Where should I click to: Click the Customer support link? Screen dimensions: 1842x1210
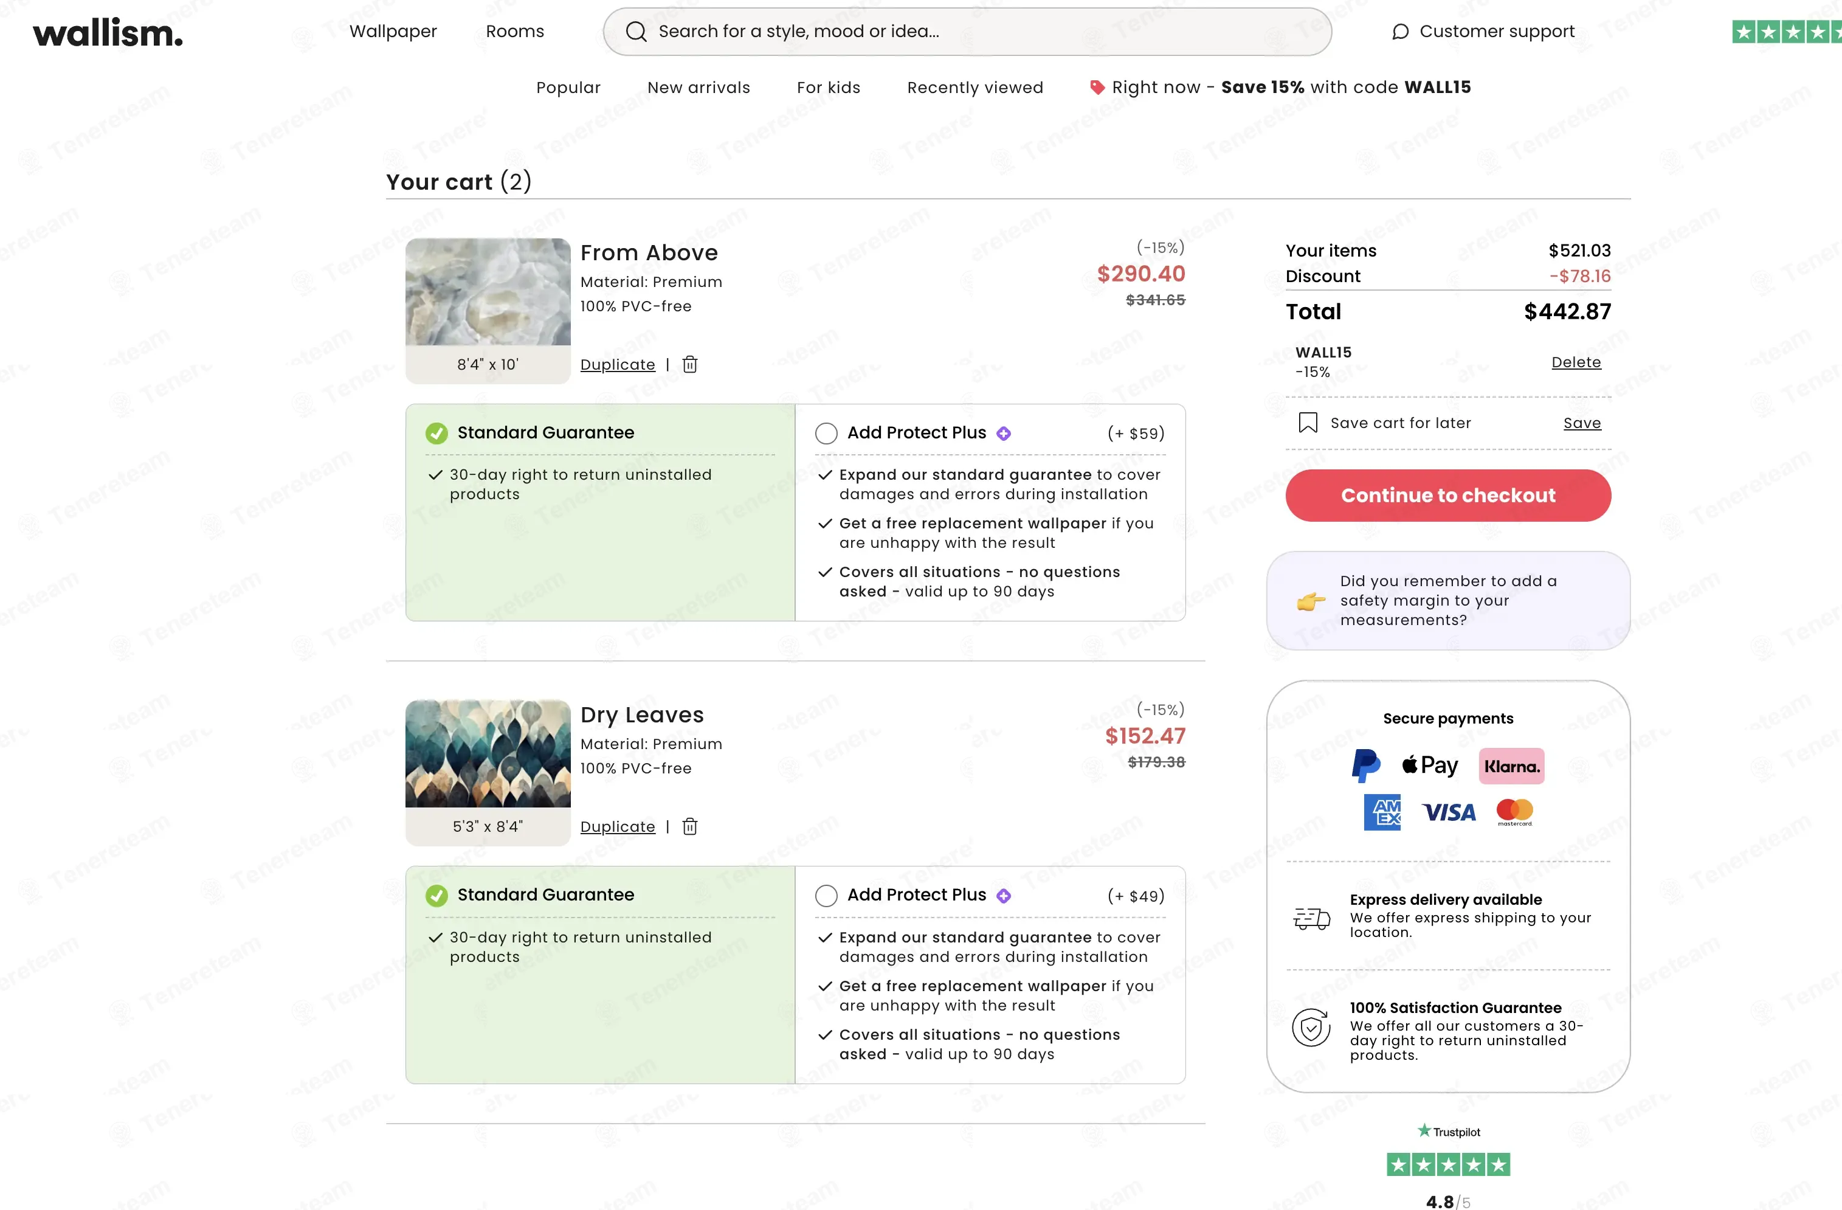pos(1483,32)
